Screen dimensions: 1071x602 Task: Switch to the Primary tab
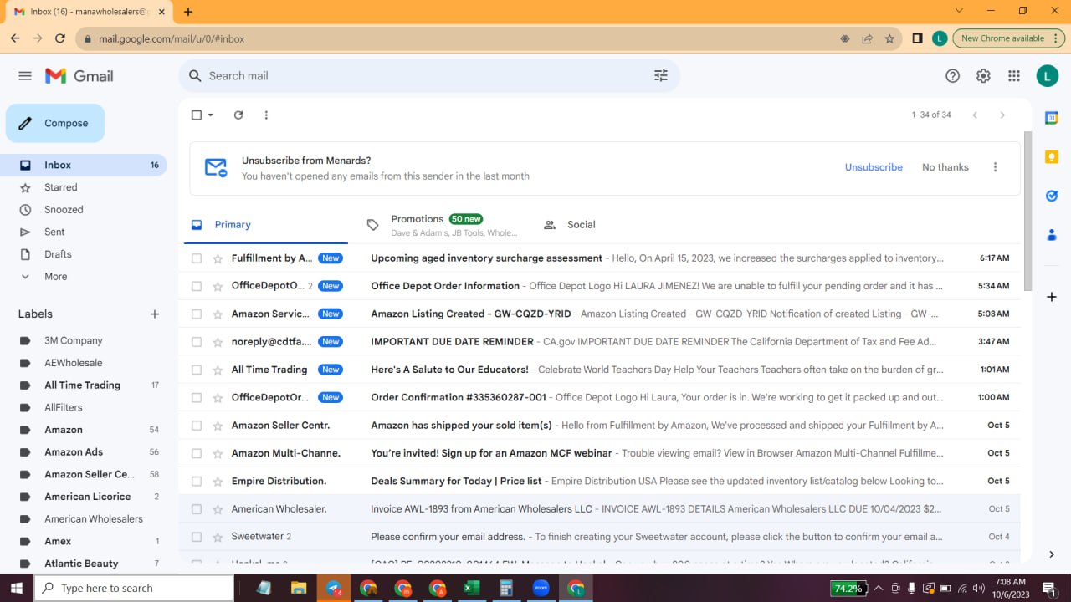coord(264,225)
